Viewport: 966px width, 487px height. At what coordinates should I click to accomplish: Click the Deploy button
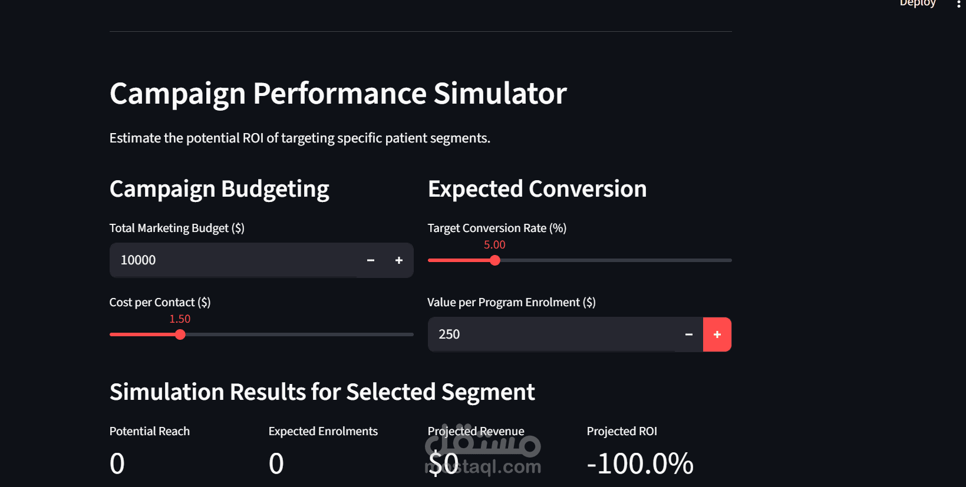(x=917, y=4)
